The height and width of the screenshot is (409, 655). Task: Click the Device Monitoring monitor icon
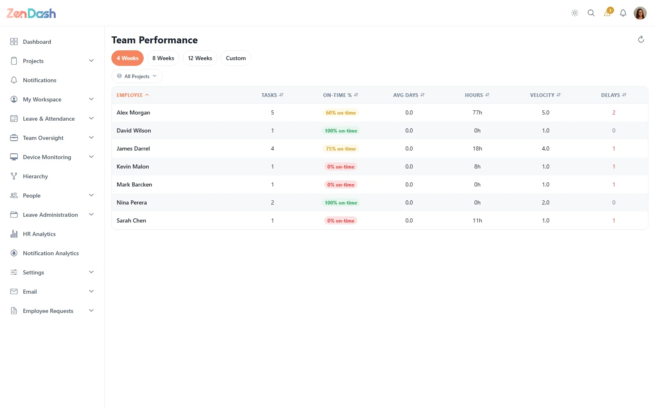click(14, 157)
